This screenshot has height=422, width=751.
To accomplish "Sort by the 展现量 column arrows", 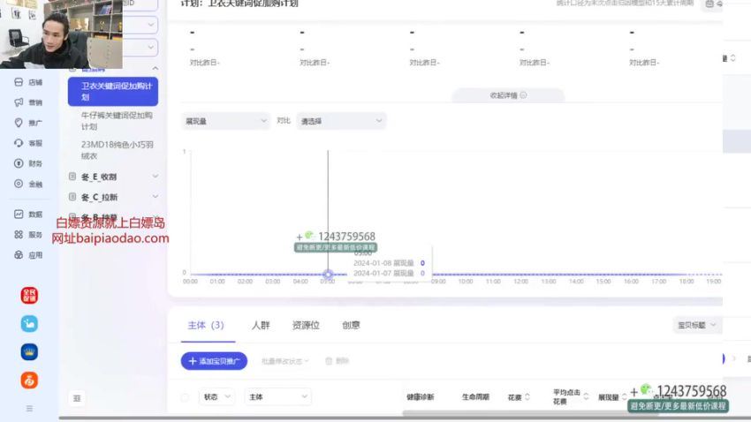I will point(624,397).
